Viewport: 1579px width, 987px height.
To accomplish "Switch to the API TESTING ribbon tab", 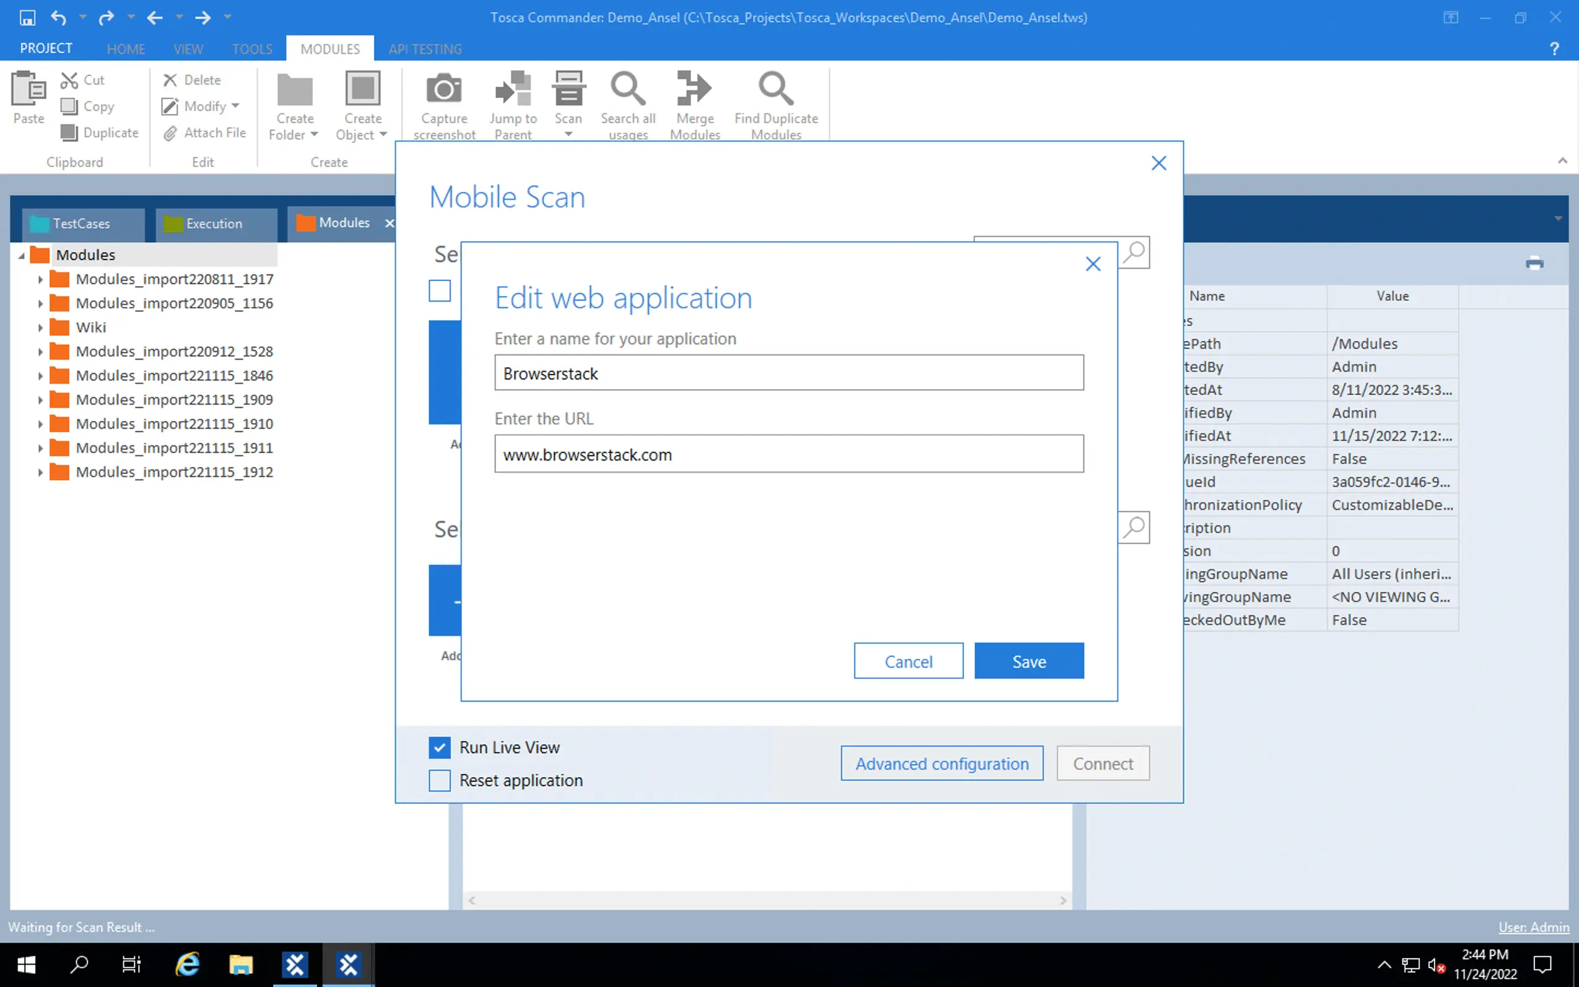I will pyautogui.click(x=425, y=49).
